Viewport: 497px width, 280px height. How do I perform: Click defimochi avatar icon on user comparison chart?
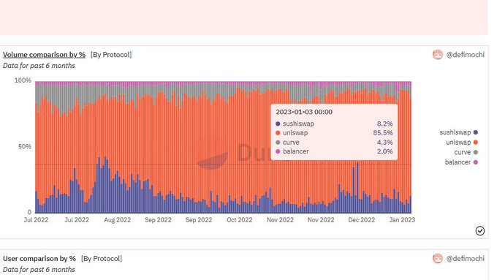click(437, 259)
